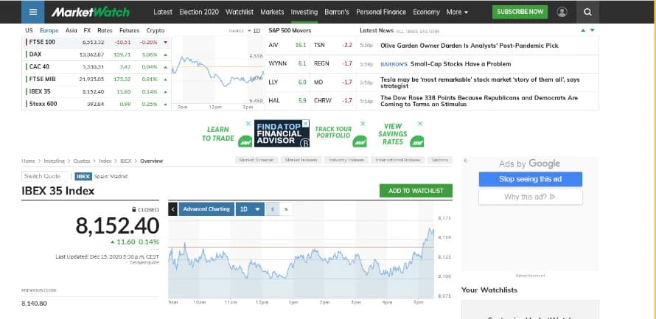Image resolution: width=656 pixels, height=319 pixels.
Task: Click Stop seeing this ad
Action: coord(530,179)
